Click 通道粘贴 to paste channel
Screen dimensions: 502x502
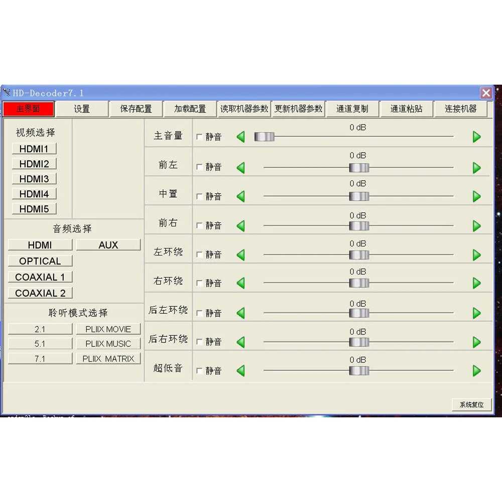pos(407,109)
